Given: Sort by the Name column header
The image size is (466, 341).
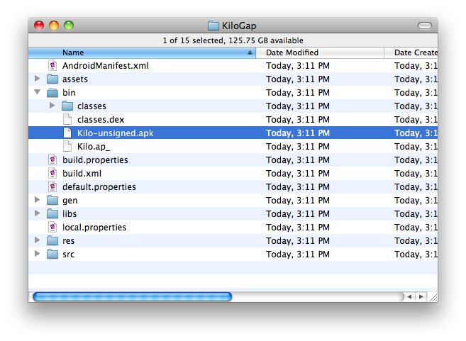Looking at the screenshot, I should click(x=142, y=52).
